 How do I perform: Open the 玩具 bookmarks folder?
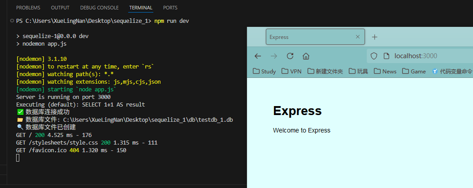pos(358,72)
